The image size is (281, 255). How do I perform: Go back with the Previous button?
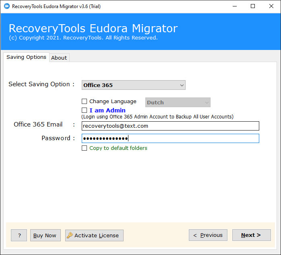point(208,235)
